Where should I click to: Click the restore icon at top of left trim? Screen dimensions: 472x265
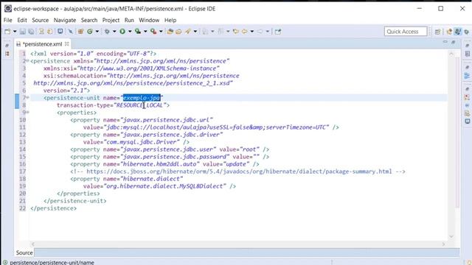(x=7, y=46)
